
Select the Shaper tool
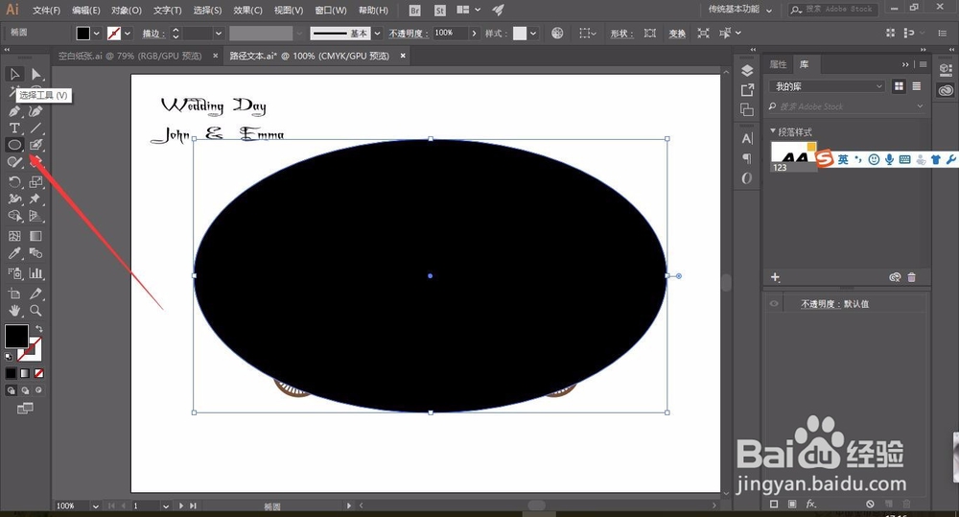14,162
